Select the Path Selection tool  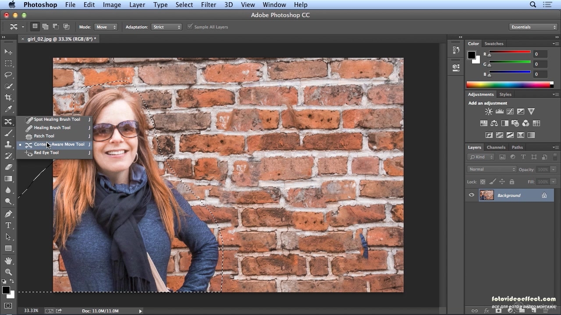click(8, 237)
